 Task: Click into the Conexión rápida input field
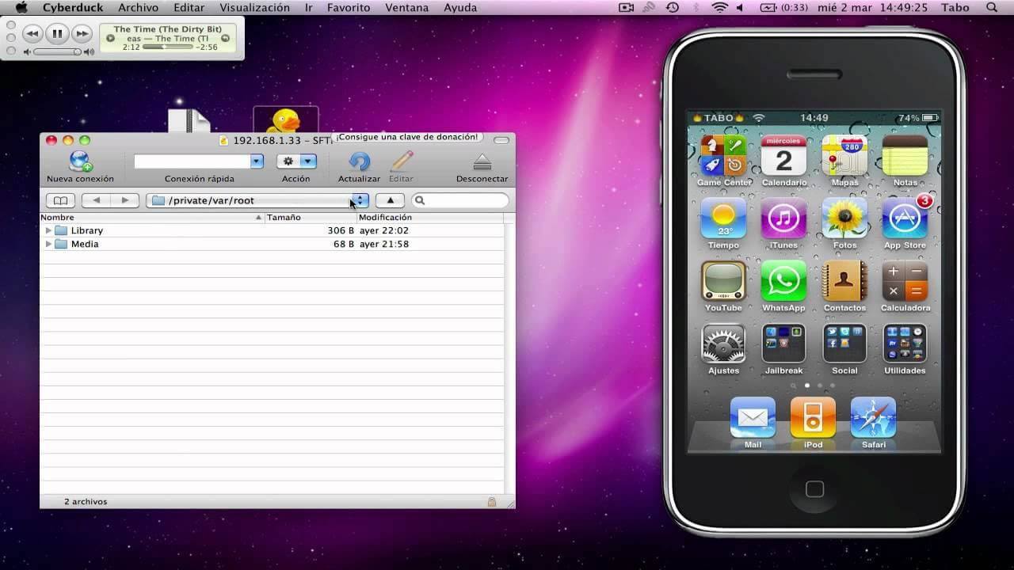[192, 161]
